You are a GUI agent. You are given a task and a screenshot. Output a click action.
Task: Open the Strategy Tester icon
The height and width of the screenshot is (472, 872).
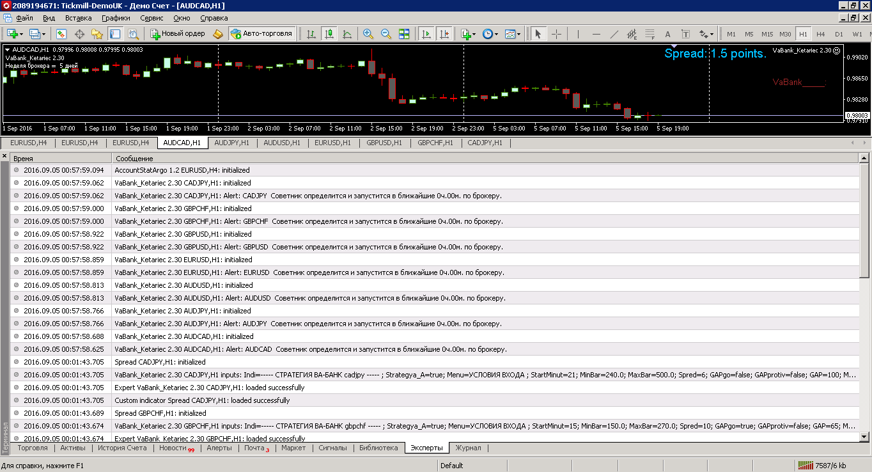tap(133, 34)
